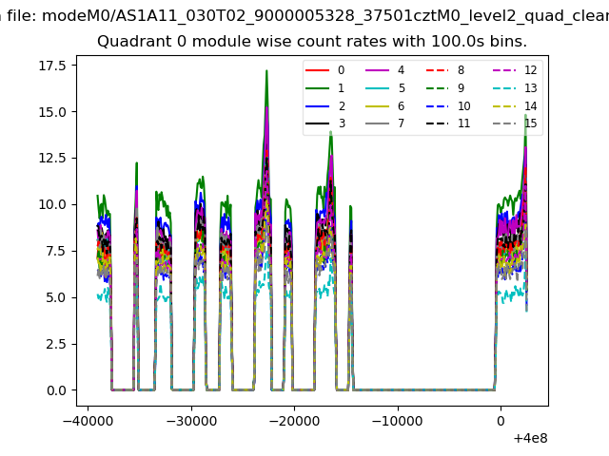Click x-axis tick label −20000

(294, 421)
